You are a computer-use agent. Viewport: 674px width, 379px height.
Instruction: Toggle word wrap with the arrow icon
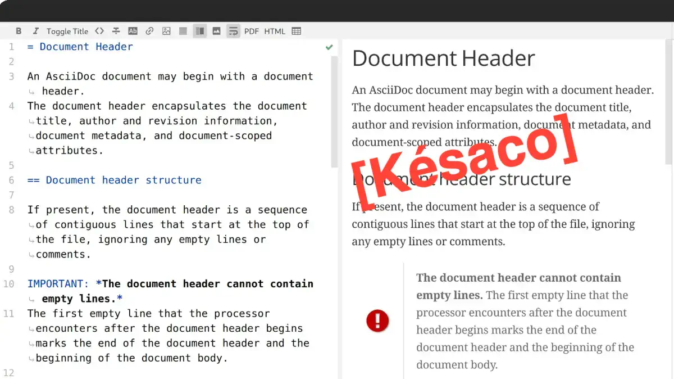tap(233, 31)
